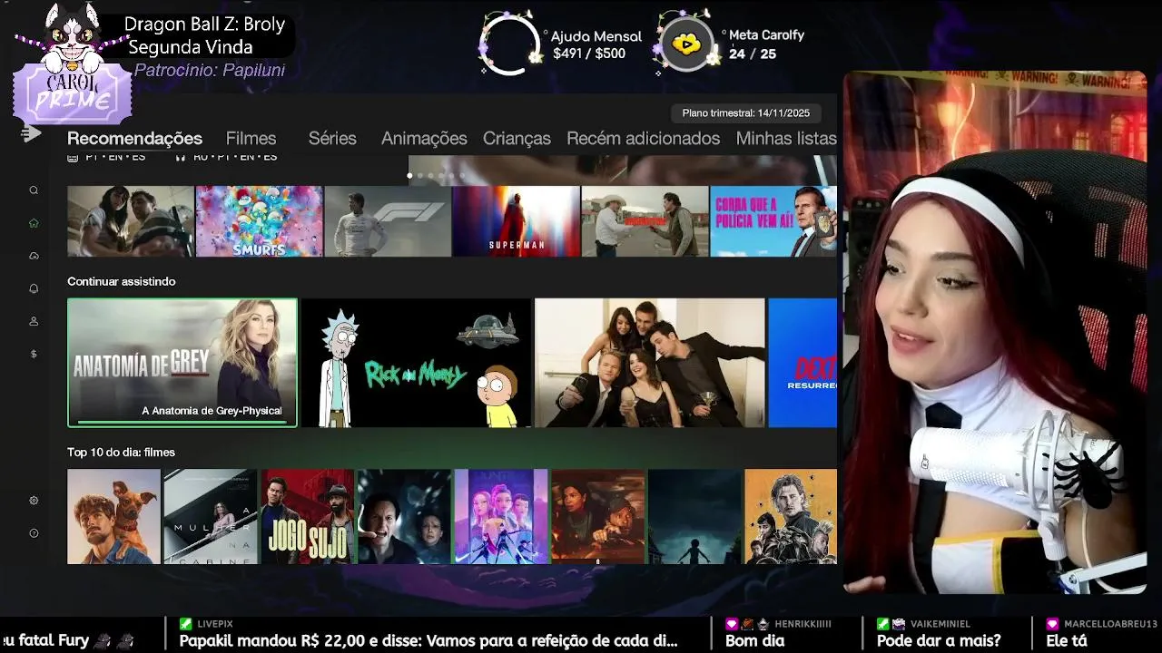Viewport: 1162px width, 653px height.
Task: Click the Anatomia de Grey progress bar
Action: click(181, 422)
